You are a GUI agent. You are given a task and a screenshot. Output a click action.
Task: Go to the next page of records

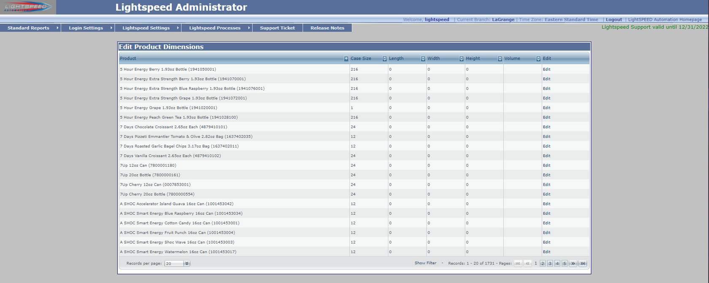573,264
